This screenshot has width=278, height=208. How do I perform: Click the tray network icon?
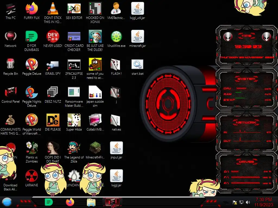pyautogui.click(x=241, y=202)
